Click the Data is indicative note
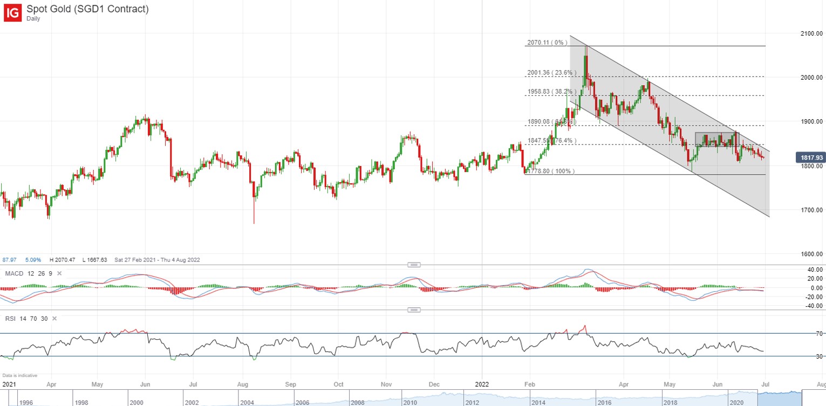Viewport: 826px width, 406px height. tap(19, 375)
